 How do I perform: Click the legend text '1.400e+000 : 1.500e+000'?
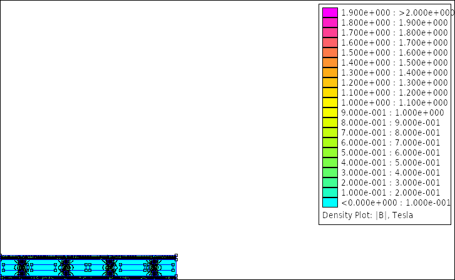point(395,62)
